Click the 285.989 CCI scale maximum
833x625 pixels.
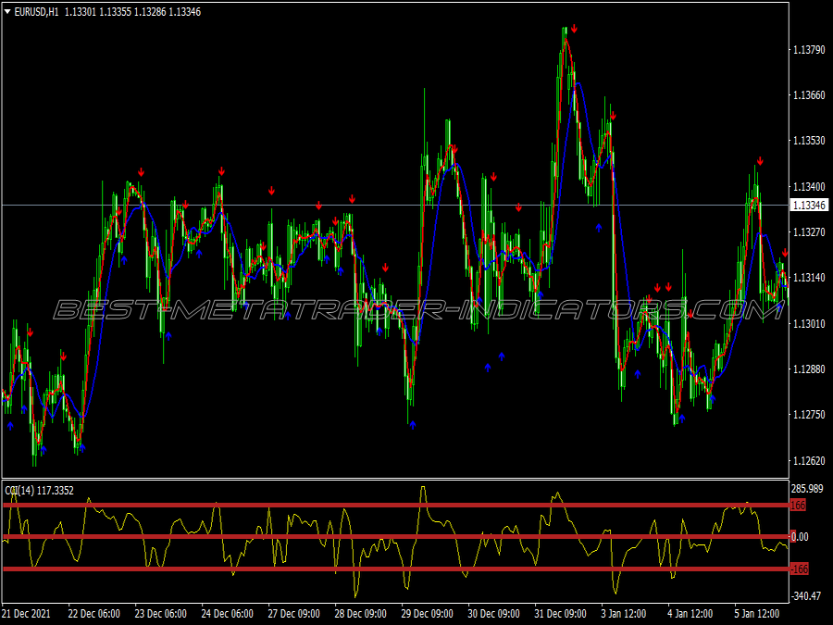807,489
